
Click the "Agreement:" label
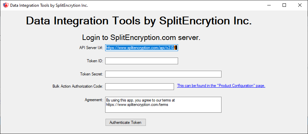94,100
